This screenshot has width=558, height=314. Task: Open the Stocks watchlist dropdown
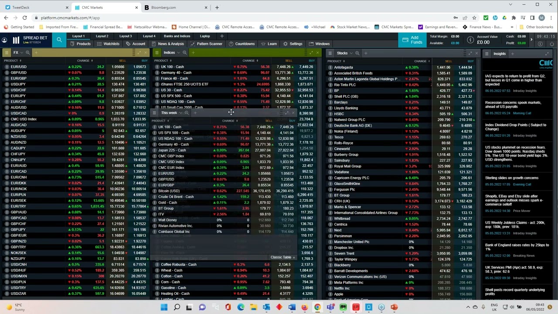coord(351,53)
